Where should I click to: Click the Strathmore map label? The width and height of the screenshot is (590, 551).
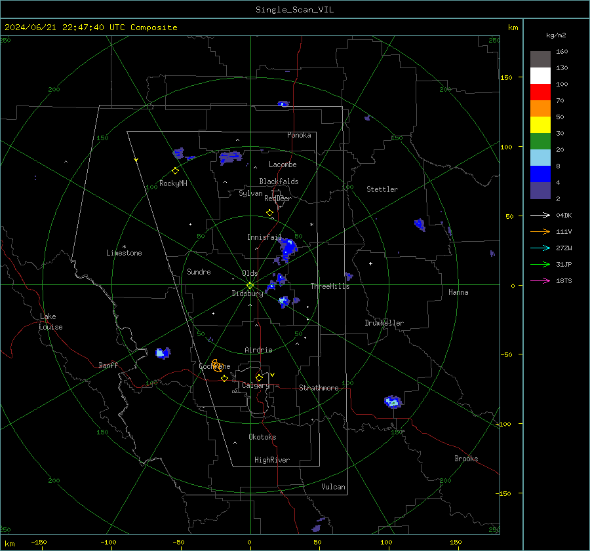[319, 388]
